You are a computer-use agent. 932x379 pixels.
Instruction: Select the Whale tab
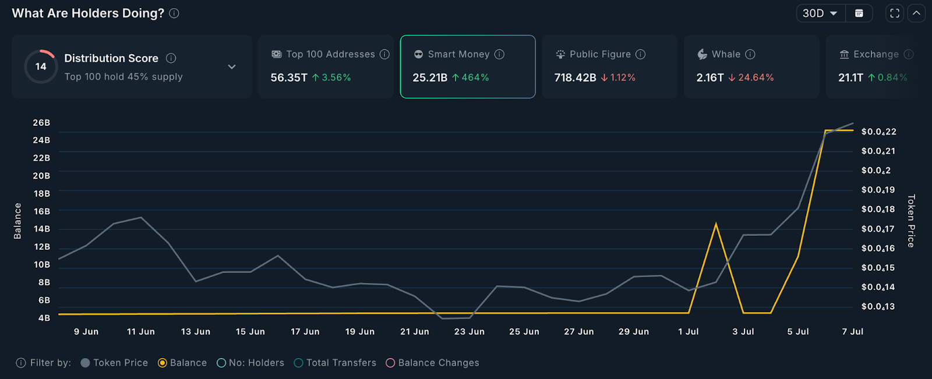(751, 66)
